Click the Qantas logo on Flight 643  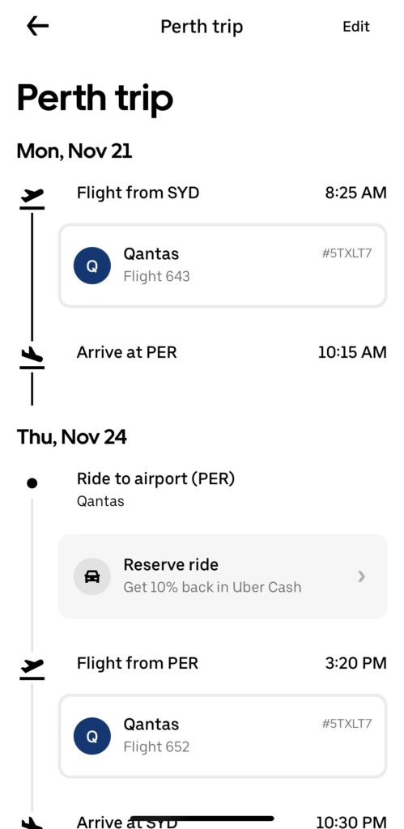[92, 266]
